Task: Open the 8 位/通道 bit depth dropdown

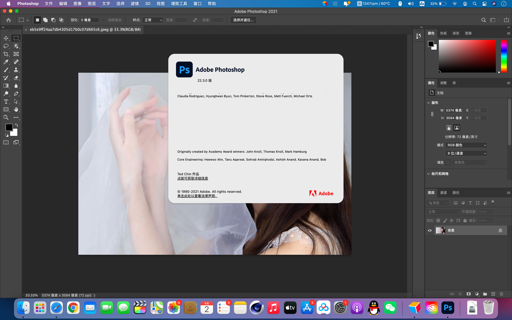Action: pos(466,153)
